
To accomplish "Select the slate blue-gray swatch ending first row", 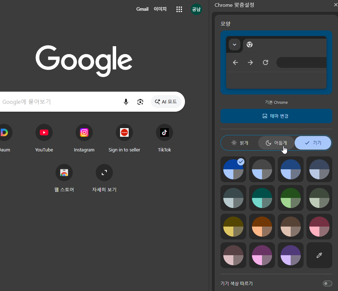I will pyautogui.click(x=319, y=169).
